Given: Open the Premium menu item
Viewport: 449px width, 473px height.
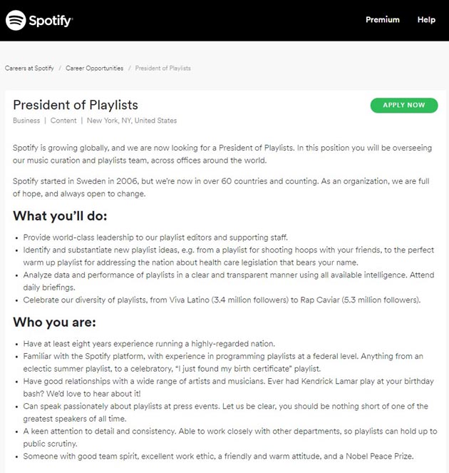Looking at the screenshot, I should (x=383, y=20).
